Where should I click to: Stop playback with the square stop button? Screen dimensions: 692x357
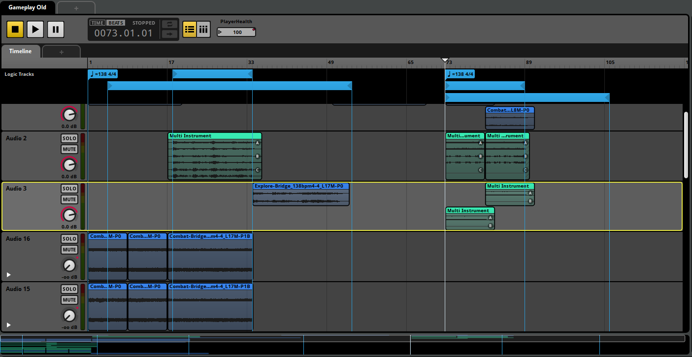(15, 30)
